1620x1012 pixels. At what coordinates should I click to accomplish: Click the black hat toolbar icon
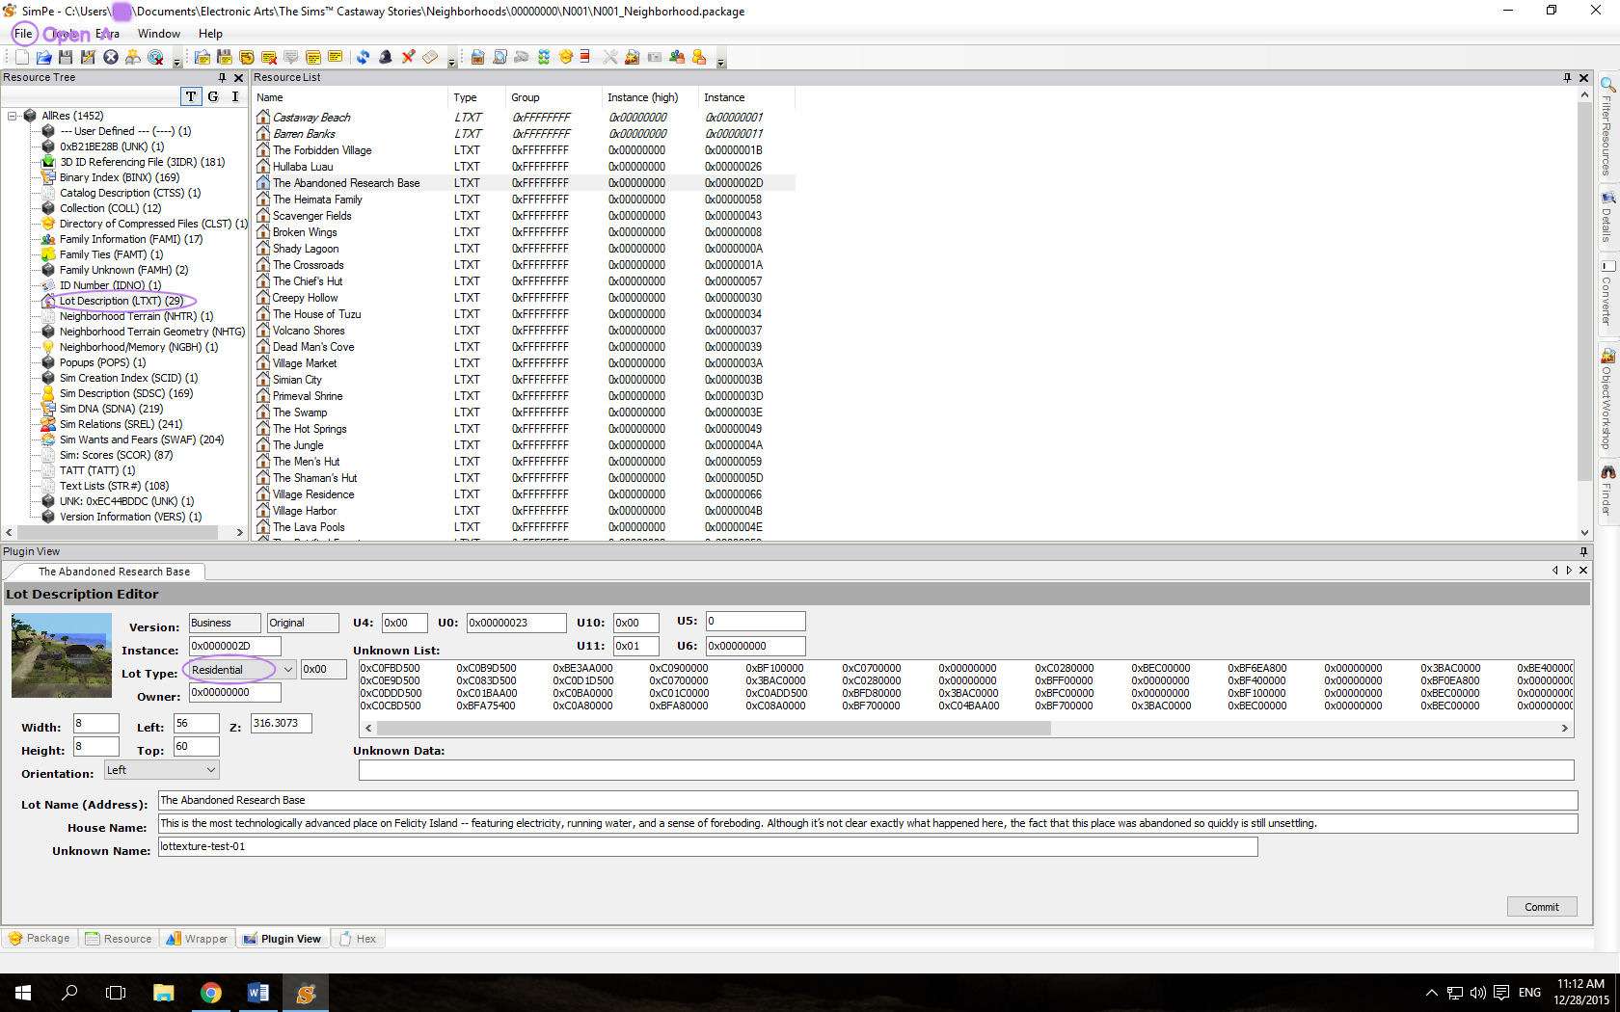click(385, 57)
